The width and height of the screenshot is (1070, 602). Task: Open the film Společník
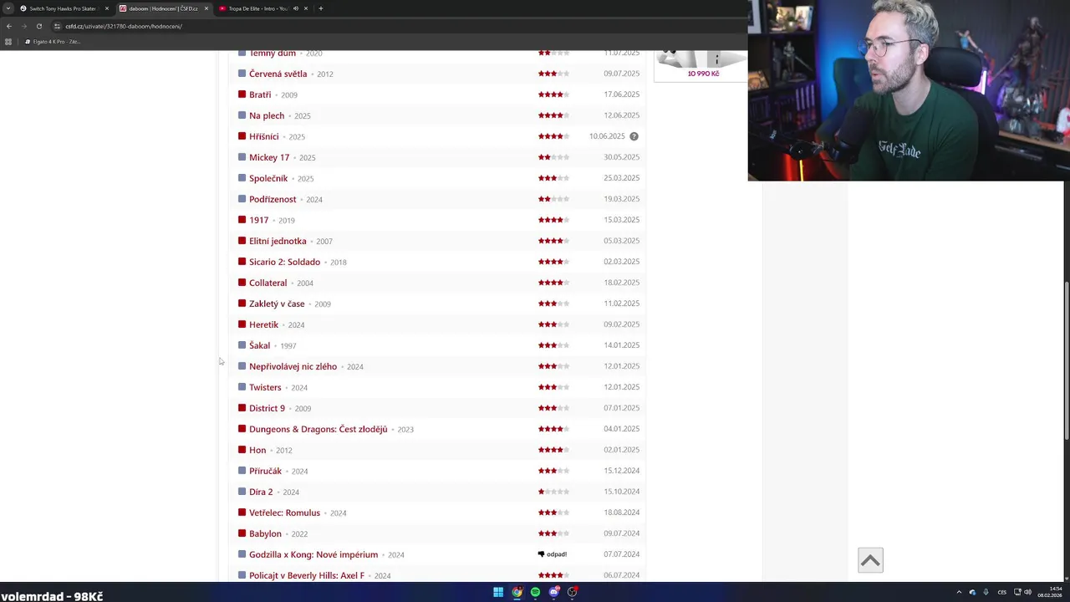268,178
